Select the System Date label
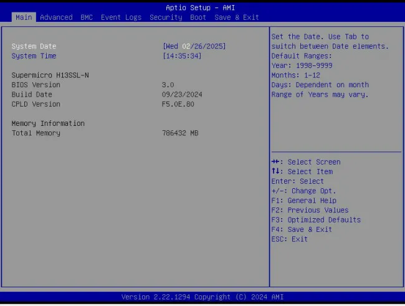 34,46
